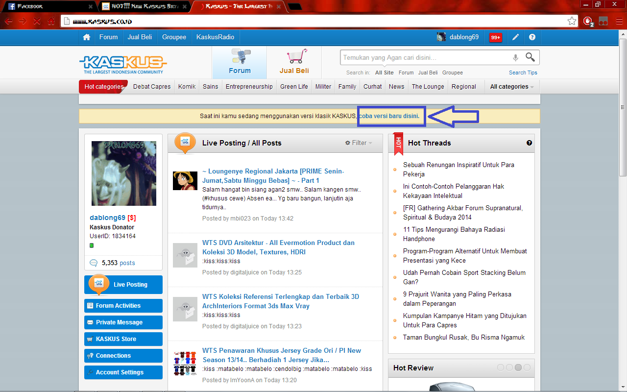Image resolution: width=627 pixels, height=392 pixels.
Task: Open Forum in the top blue navbar
Action: click(x=108, y=37)
